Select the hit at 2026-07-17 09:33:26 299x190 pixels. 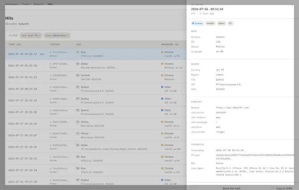96,124
